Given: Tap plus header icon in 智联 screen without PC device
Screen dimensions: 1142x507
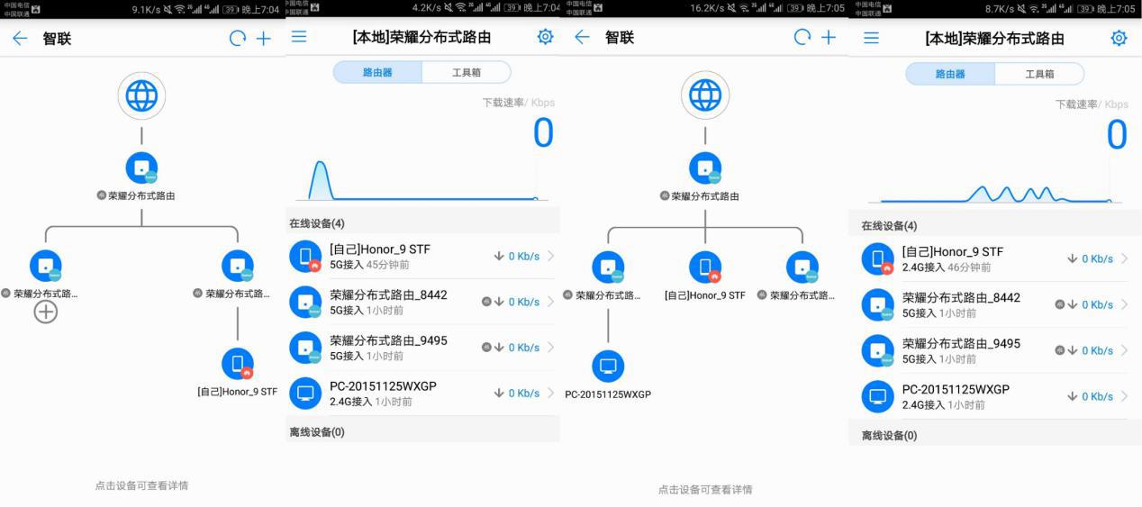Looking at the screenshot, I should pyautogui.click(x=263, y=39).
